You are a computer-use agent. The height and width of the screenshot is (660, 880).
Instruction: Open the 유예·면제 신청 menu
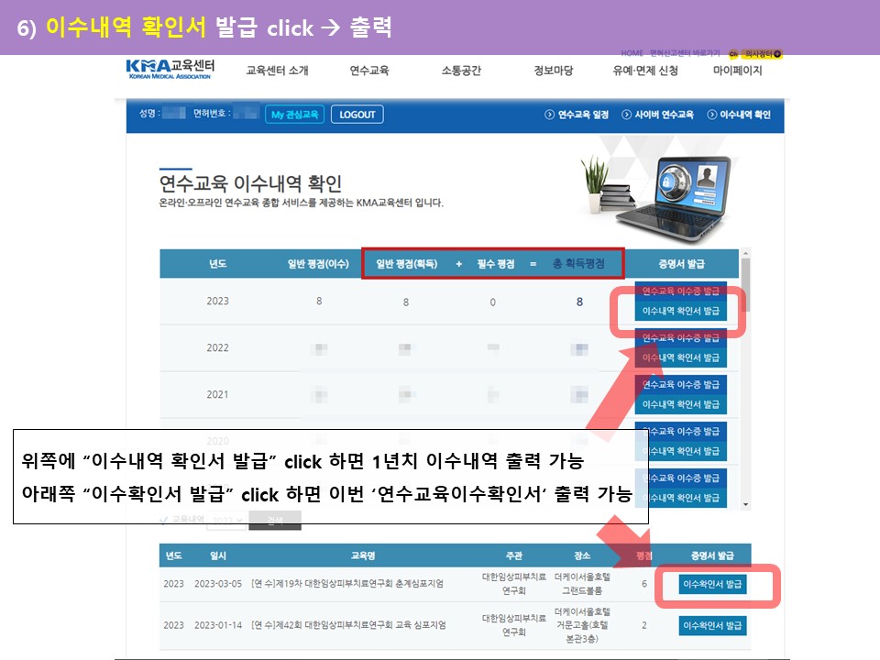645,71
